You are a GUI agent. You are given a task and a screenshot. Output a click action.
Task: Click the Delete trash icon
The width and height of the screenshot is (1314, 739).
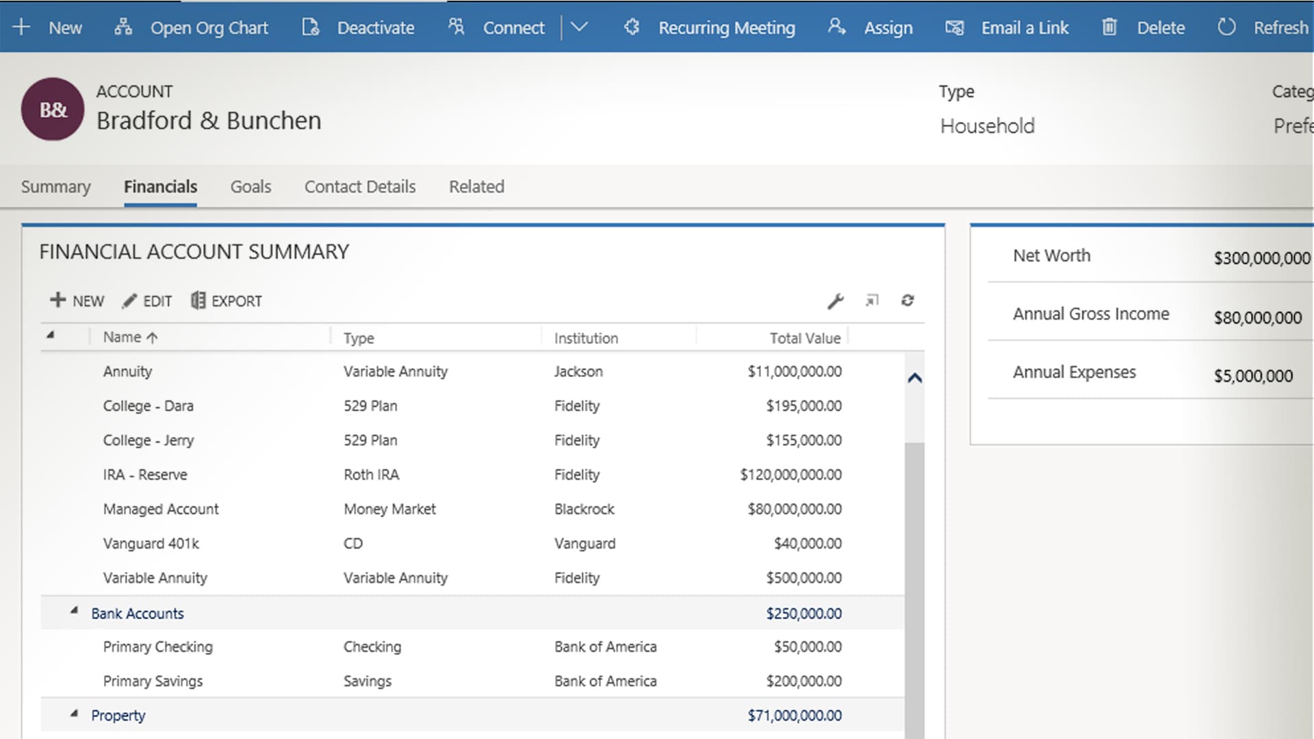point(1109,27)
